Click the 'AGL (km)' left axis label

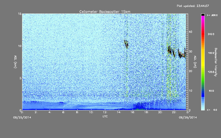pos(15,62)
